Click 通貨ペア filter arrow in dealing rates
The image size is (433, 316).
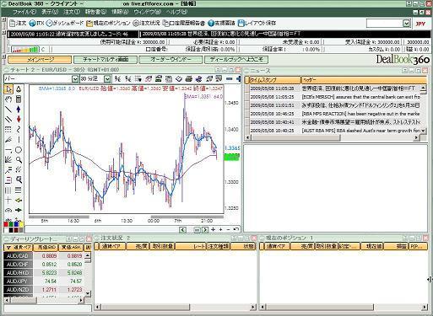pyautogui.click(x=8, y=248)
